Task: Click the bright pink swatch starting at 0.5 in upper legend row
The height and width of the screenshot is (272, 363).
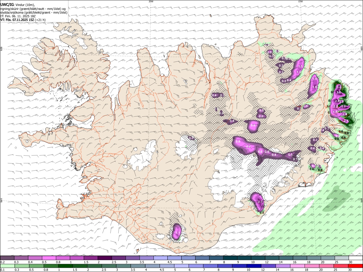Action: [49, 258]
